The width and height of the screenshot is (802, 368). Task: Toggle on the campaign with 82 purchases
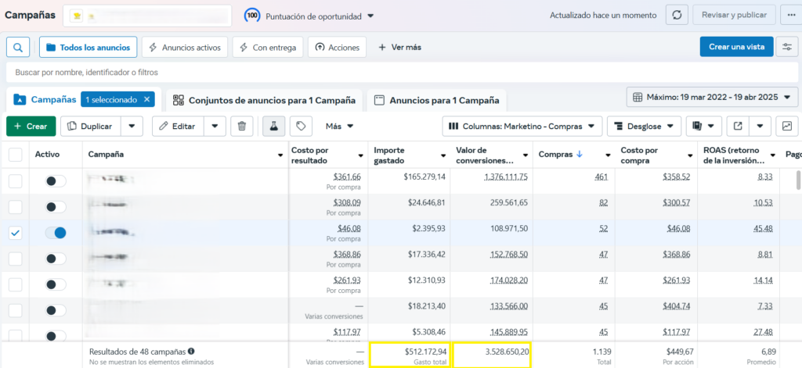(x=56, y=207)
